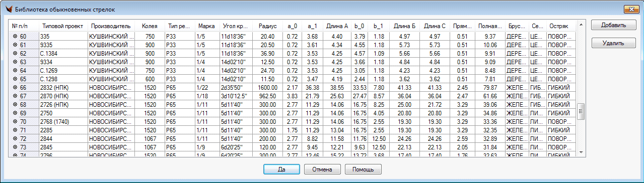Click the row icon for entry 63

[x=15, y=62]
